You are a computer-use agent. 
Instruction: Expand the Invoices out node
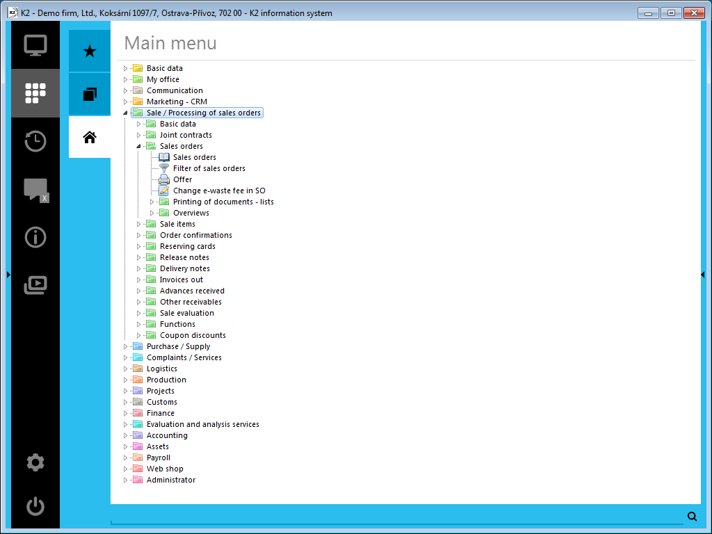click(139, 280)
